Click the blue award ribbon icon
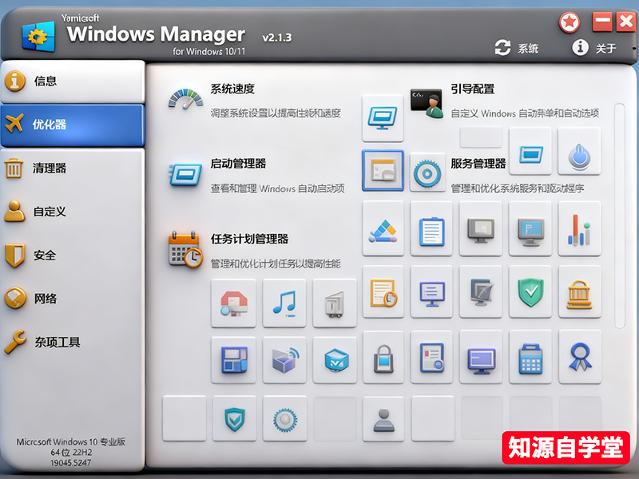Screen dimensions: 639x479 (579, 357)
